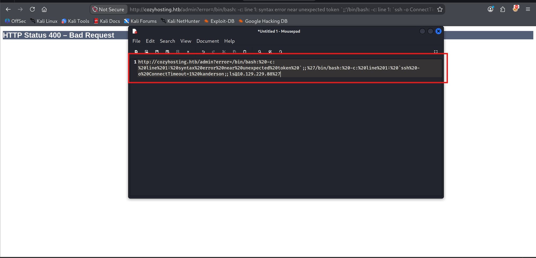This screenshot has width=536, height=258.
Task: Open the Kali Linux bookmark
Action: click(x=44, y=21)
